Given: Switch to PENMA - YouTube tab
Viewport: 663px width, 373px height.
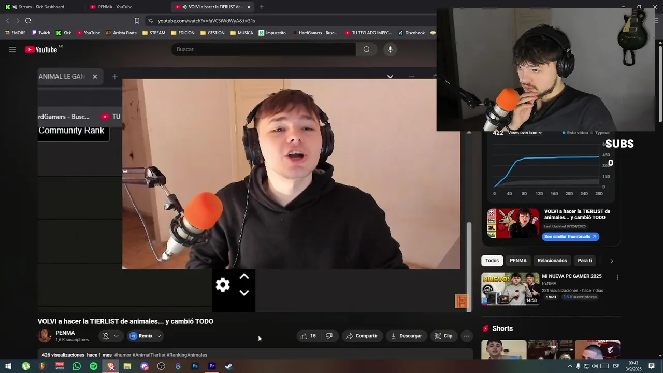Looking at the screenshot, I should 115,7.
